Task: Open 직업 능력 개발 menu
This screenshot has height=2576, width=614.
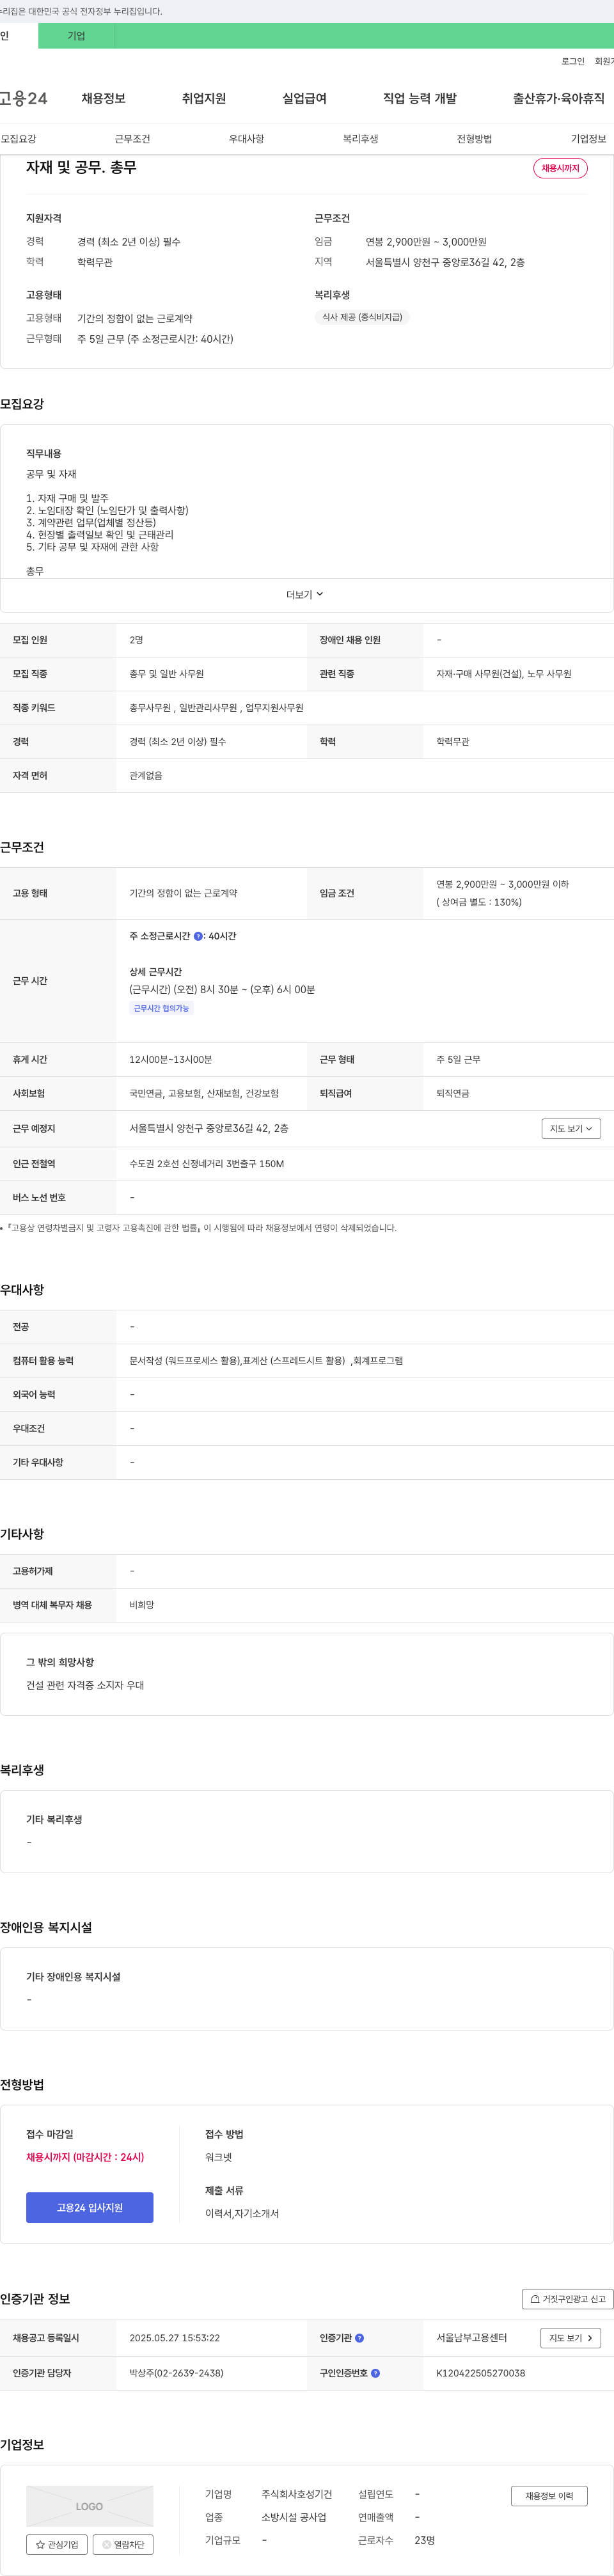Action: (420, 98)
